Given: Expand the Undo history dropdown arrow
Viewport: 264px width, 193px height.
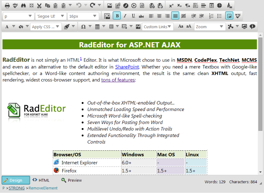Looking at the screenshot, I should pos(86,5).
